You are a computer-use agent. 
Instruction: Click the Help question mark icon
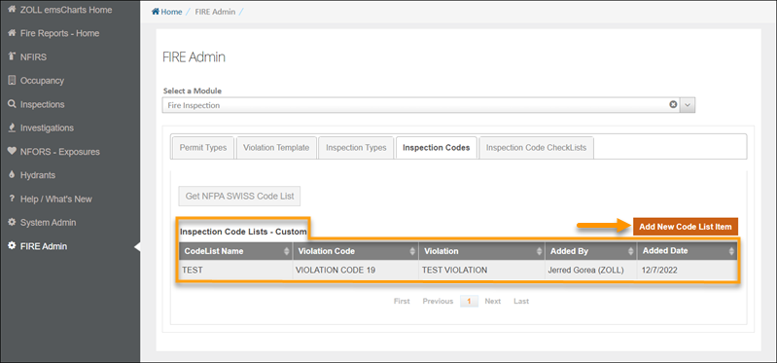(x=13, y=199)
